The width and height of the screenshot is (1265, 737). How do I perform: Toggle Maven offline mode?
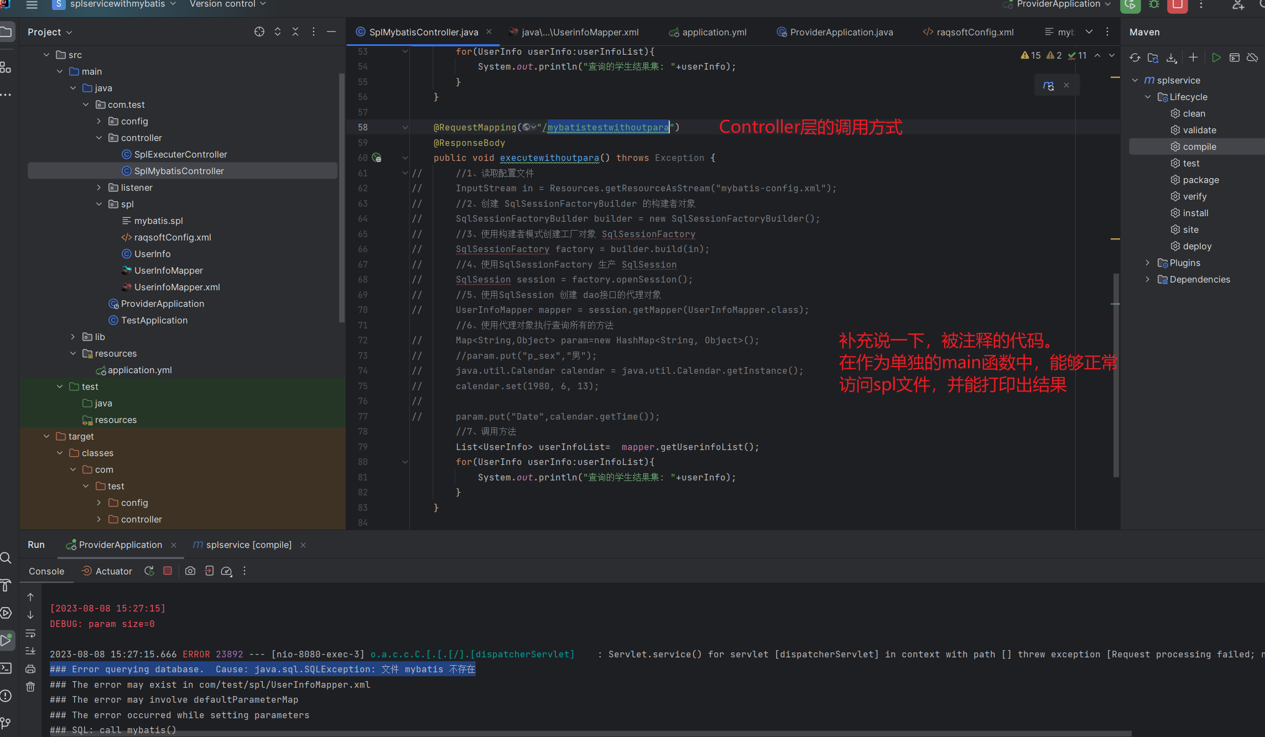(1252, 58)
